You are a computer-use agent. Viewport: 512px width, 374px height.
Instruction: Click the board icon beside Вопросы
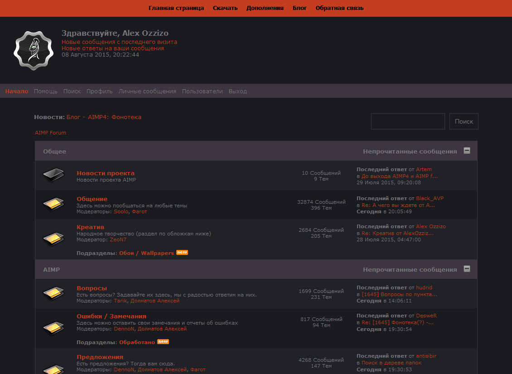[53, 294]
